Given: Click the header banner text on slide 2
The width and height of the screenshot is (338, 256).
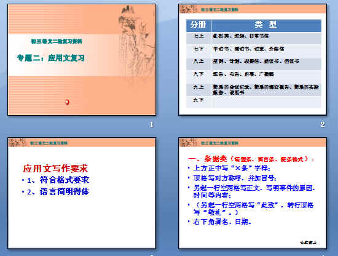Looking at the screenshot, I should pyautogui.click(x=219, y=10).
